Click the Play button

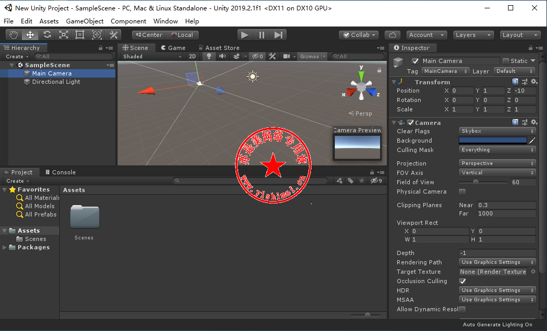click(x=245, y=35)
